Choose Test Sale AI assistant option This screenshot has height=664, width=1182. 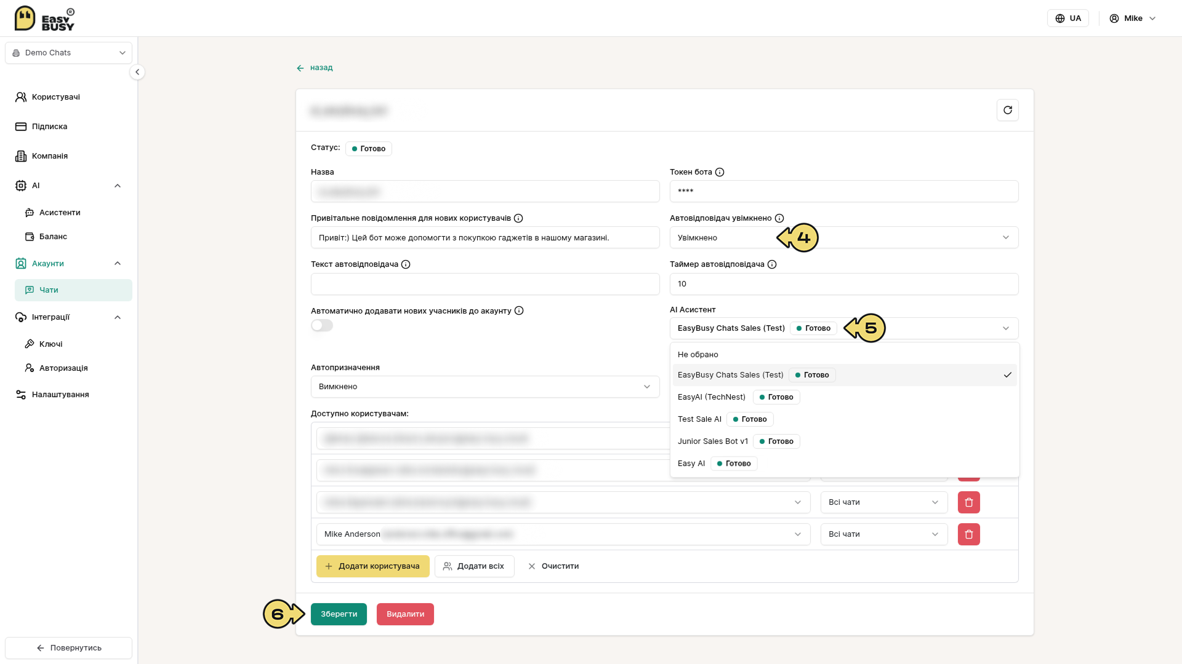tap(843, 419)
